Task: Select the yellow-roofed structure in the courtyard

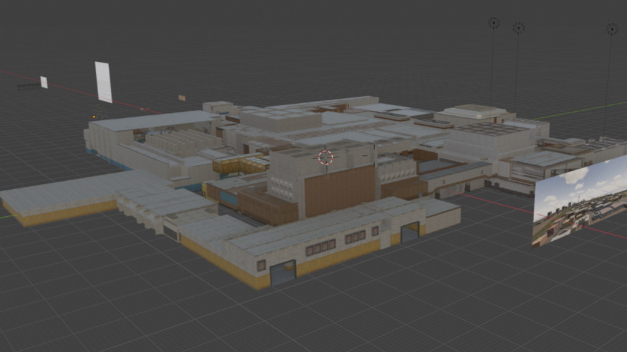Action: 239,163
